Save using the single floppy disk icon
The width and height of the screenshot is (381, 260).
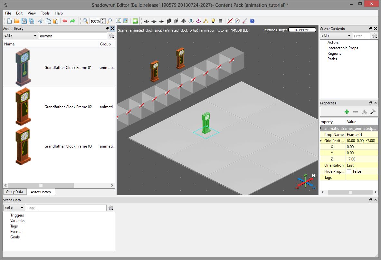pos(24,21)
